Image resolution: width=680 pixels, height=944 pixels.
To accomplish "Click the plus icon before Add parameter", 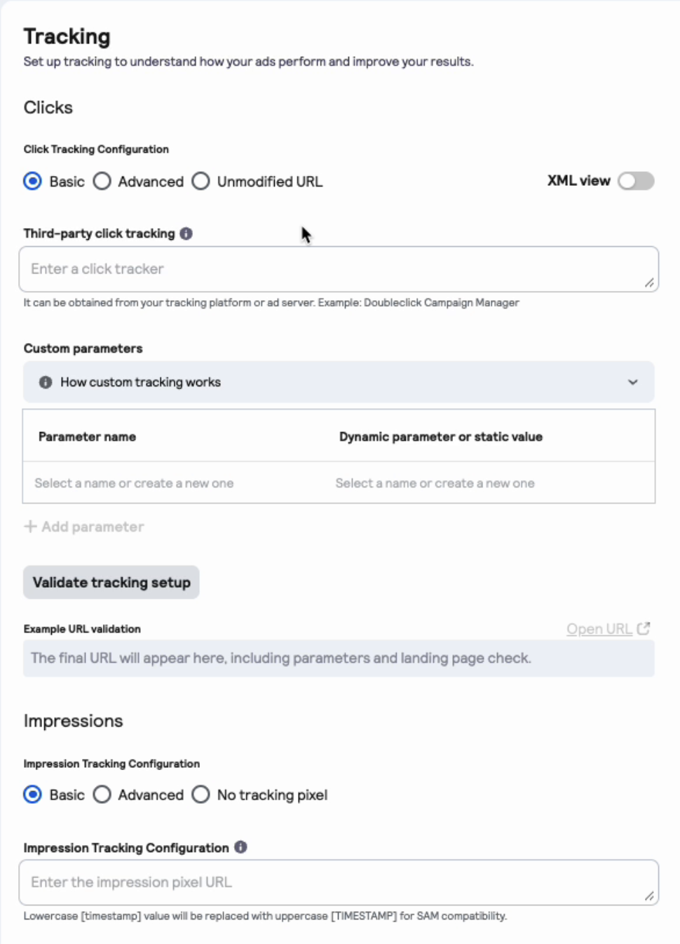I will tap(30, 526).
